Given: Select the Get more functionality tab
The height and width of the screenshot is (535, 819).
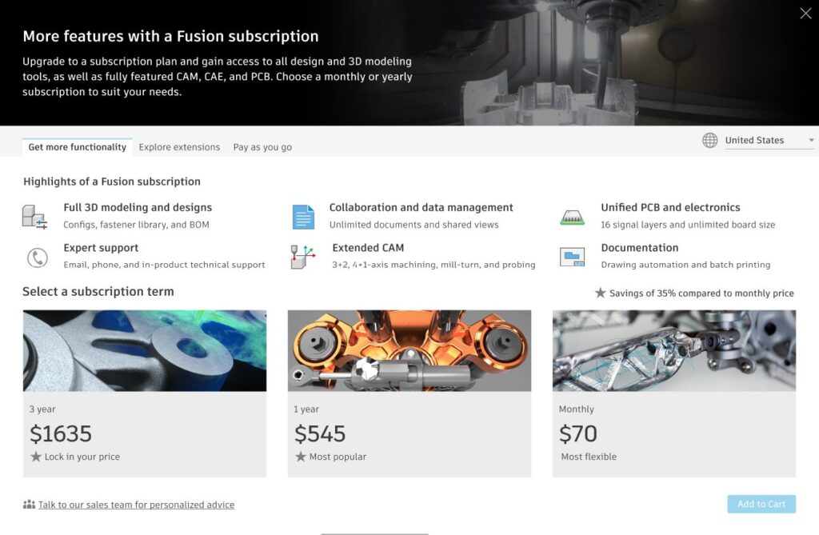Looking at the screenshot, I should tap(78, 147).
